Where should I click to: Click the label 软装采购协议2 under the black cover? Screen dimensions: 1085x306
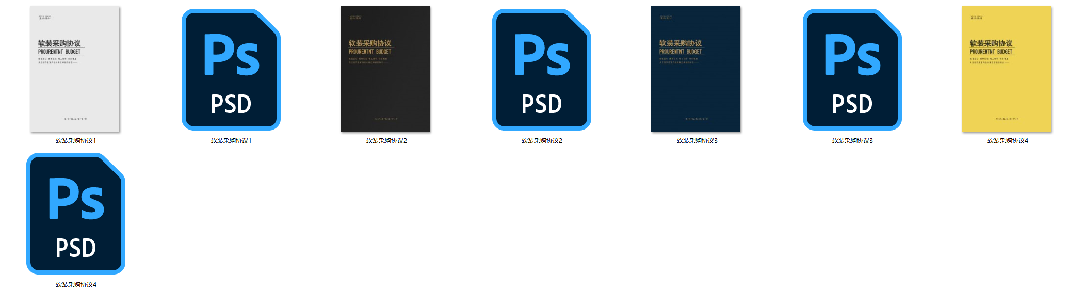pyautogui.click(x=386, y=141)
